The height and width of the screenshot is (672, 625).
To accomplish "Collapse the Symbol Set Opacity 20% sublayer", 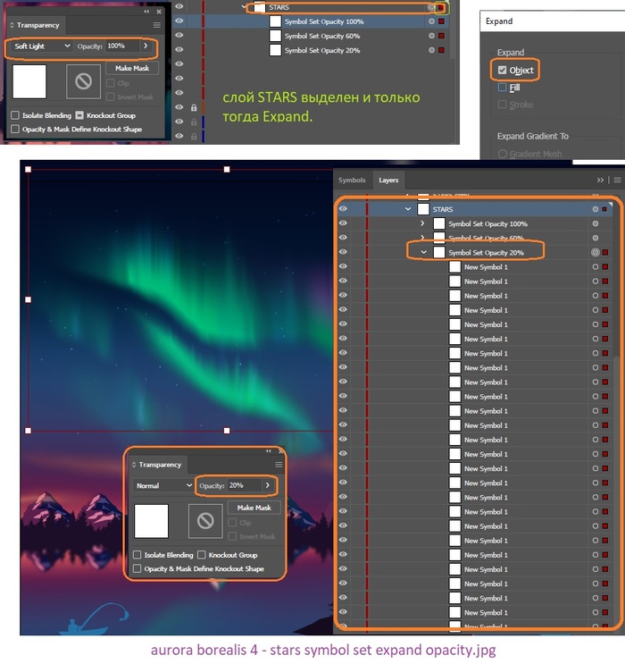I will point(423,253).
